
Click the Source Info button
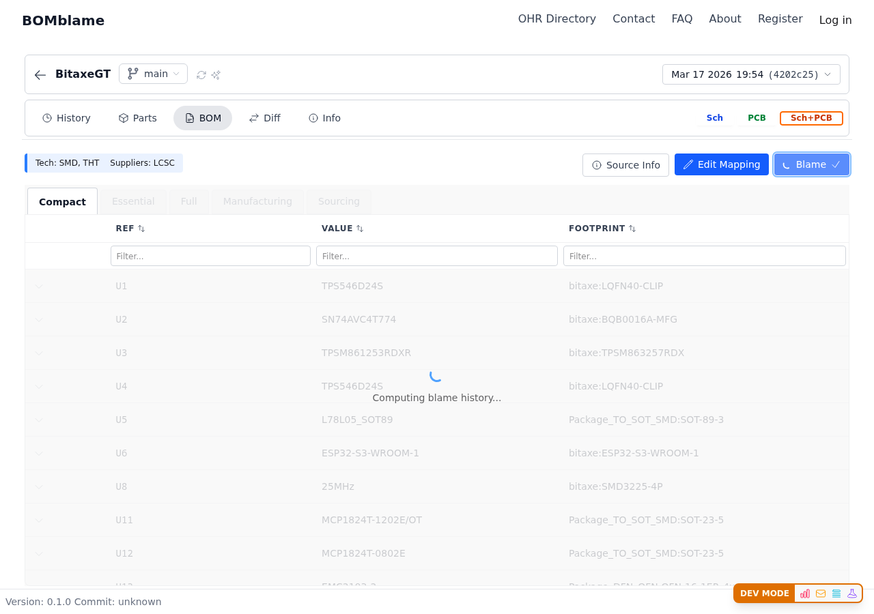pyautogui.click(x=625, y=165)
